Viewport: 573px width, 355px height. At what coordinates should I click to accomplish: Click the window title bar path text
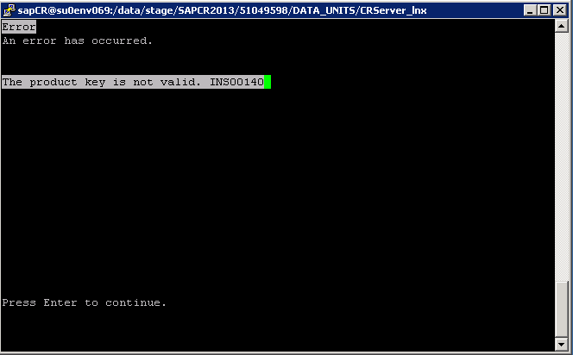222,10
